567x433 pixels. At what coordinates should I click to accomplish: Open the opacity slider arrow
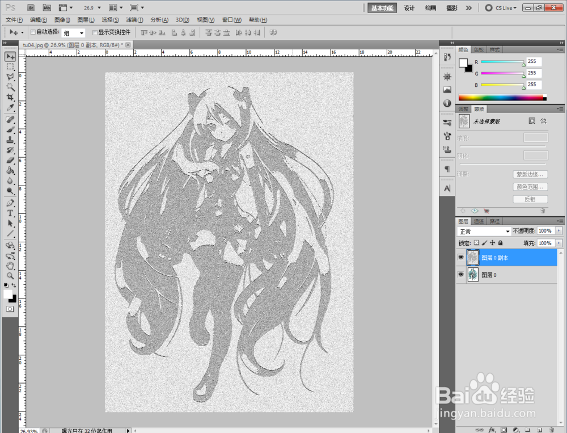(559, 230)
